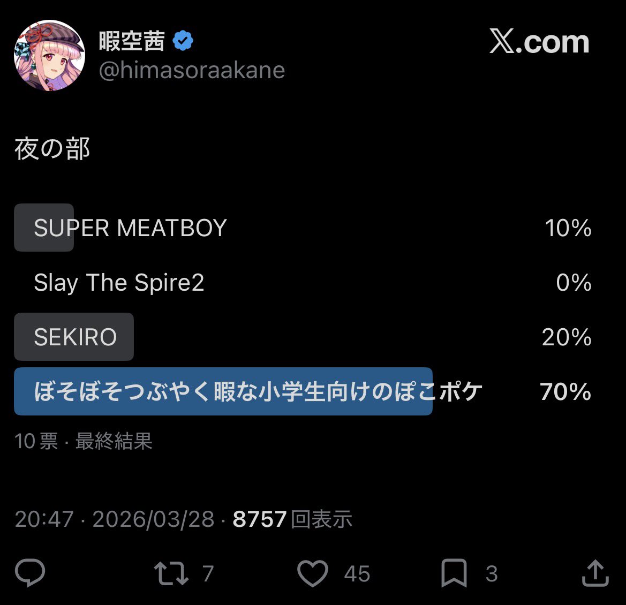Pick the SEKIRO poll option
This screenshot has height=605, width=626.
[x=75, y=337]
